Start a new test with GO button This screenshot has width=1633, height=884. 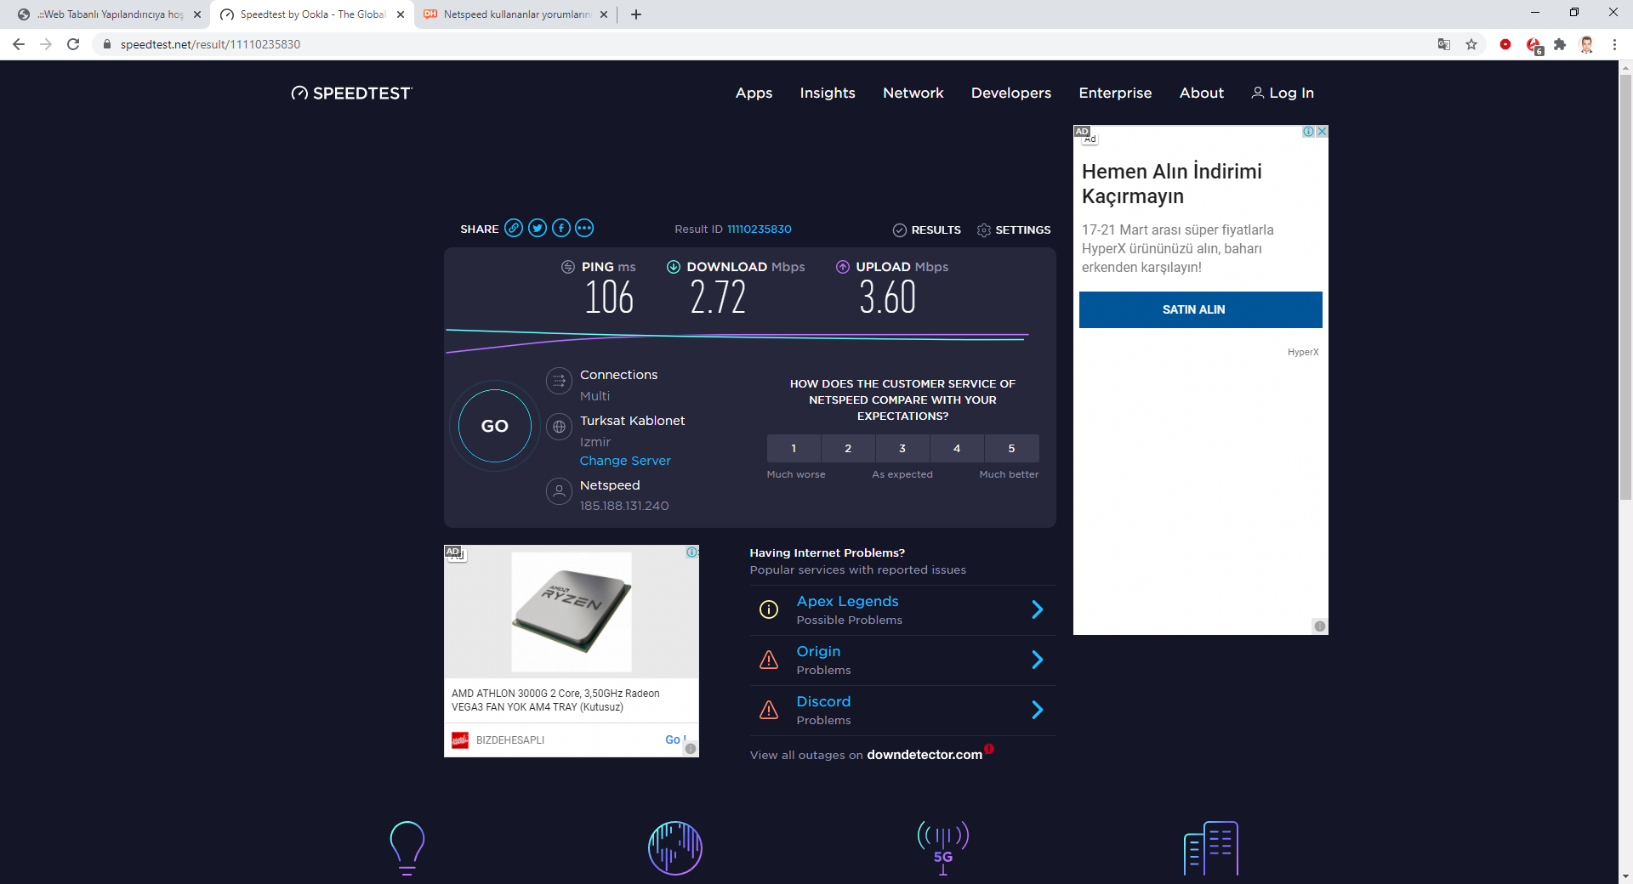(495, 426)
